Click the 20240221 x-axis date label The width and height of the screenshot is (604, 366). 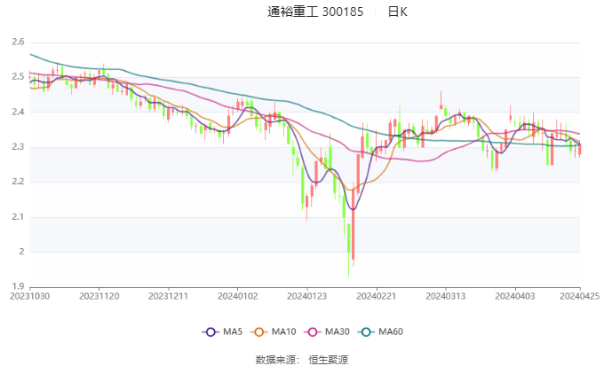374,297
